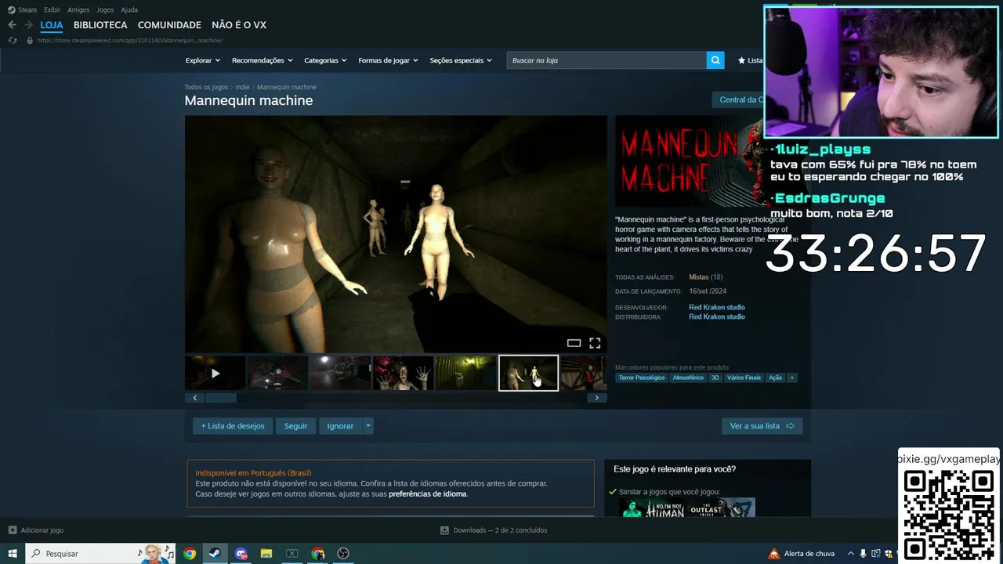
Task: Expand Seções especiais dropdown
Action: [x=461, y=60]
